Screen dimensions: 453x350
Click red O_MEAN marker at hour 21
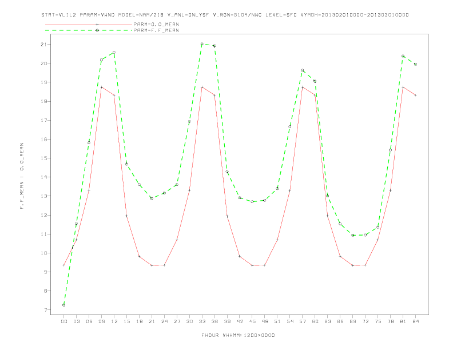(x=152, y=265)
